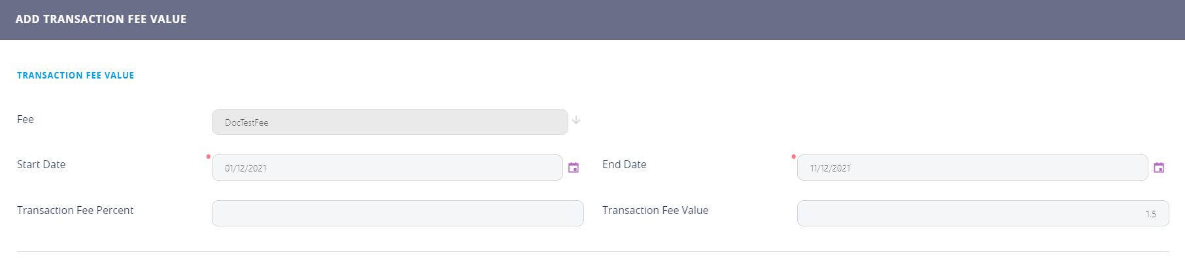Screen dimensions: 1185x267
Task: Click the Start Date label
Action: click(41, 165)
